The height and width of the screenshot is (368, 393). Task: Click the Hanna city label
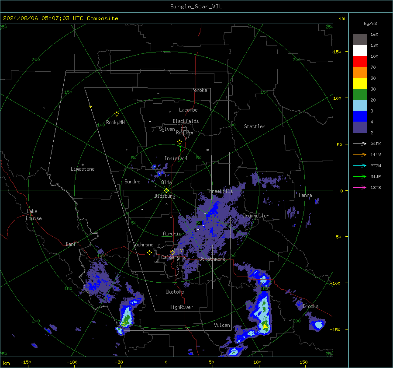(x=305, y=195)
